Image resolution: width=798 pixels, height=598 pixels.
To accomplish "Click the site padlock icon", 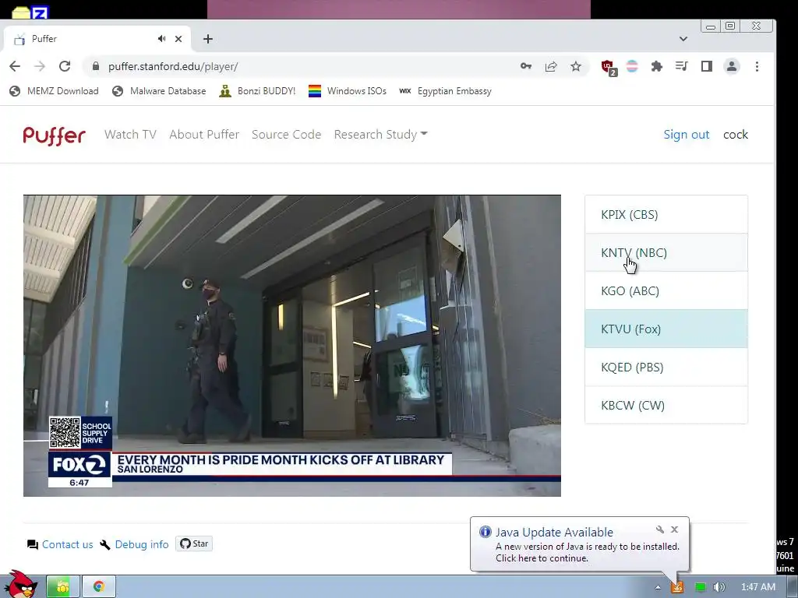I will click(x=96, y=66).
